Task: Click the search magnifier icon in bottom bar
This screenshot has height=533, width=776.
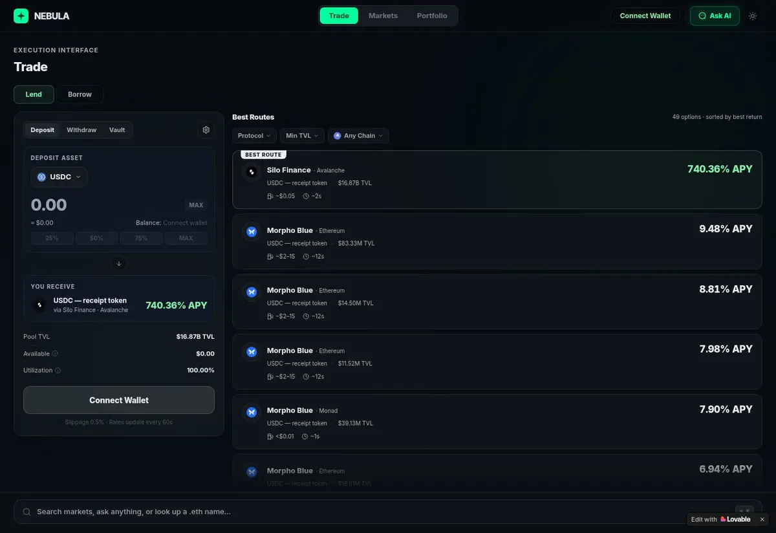Action: pos(27,512)
